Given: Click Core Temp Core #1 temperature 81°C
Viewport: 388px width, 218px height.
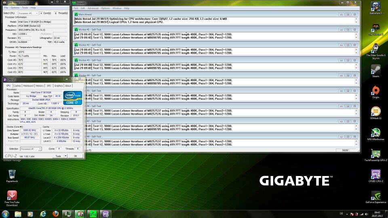Looking at the screenshot, I should [29, 64].
